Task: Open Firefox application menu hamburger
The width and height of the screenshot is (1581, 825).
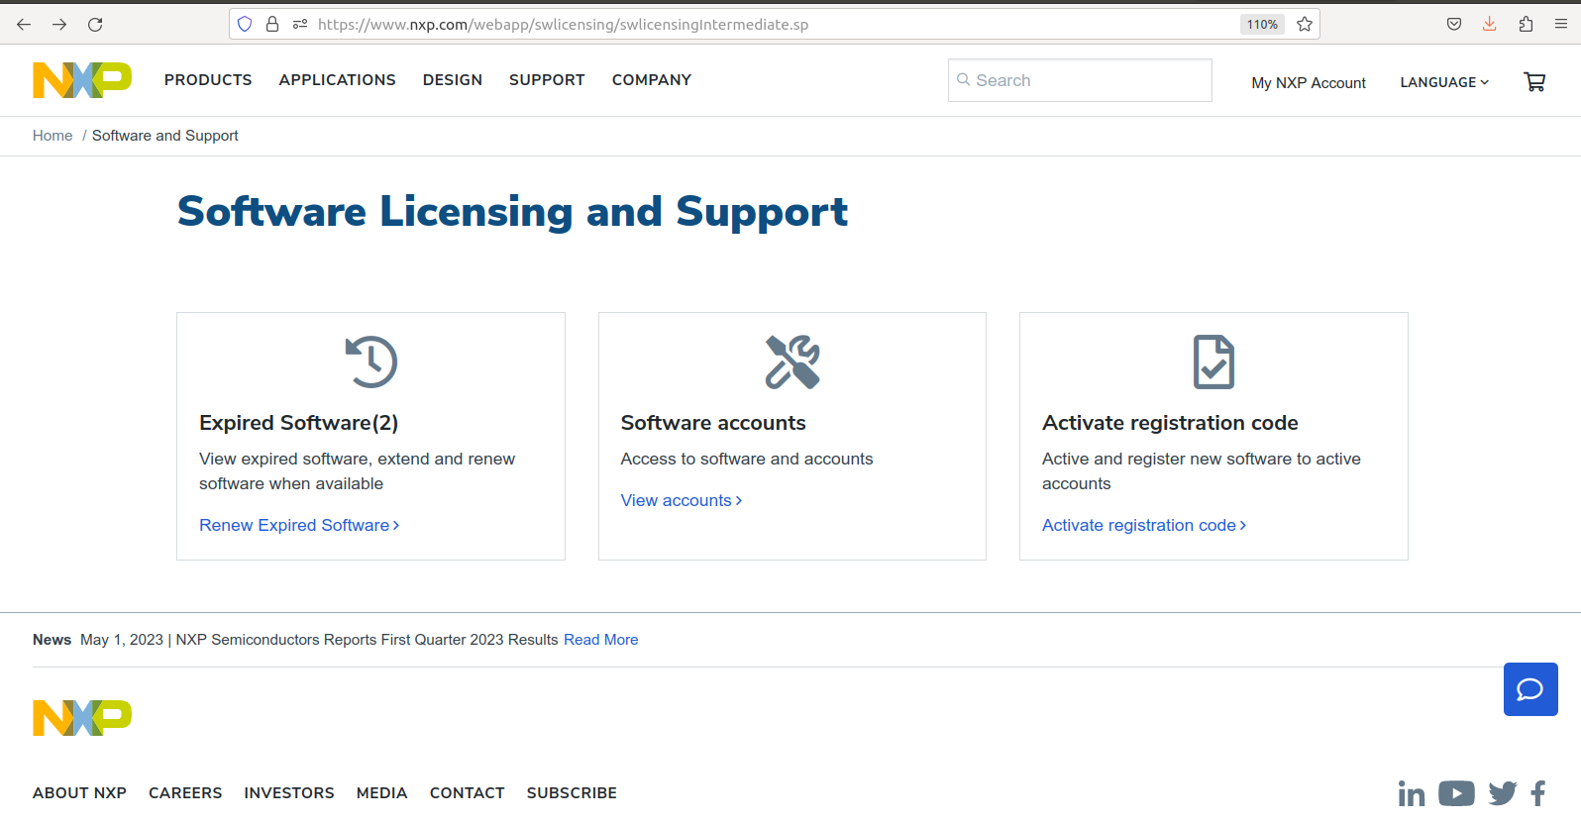Action: click(x=1561, y=24)
